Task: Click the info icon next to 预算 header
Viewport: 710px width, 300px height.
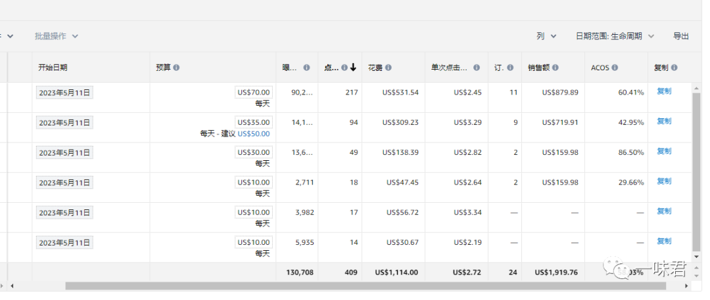Action: click(176, 68)
